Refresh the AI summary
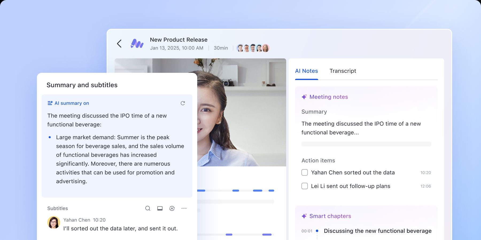The height and width of the screenshot is (240, 481). pos(183,103)
